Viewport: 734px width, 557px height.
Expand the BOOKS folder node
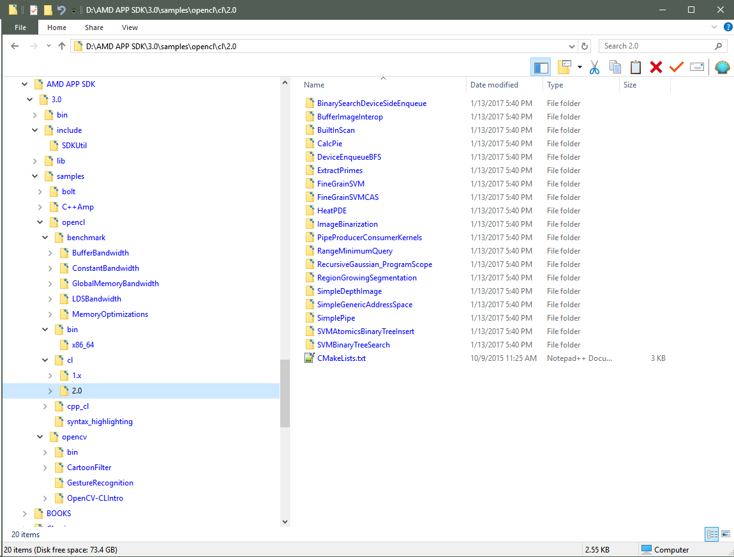[25, 514]
